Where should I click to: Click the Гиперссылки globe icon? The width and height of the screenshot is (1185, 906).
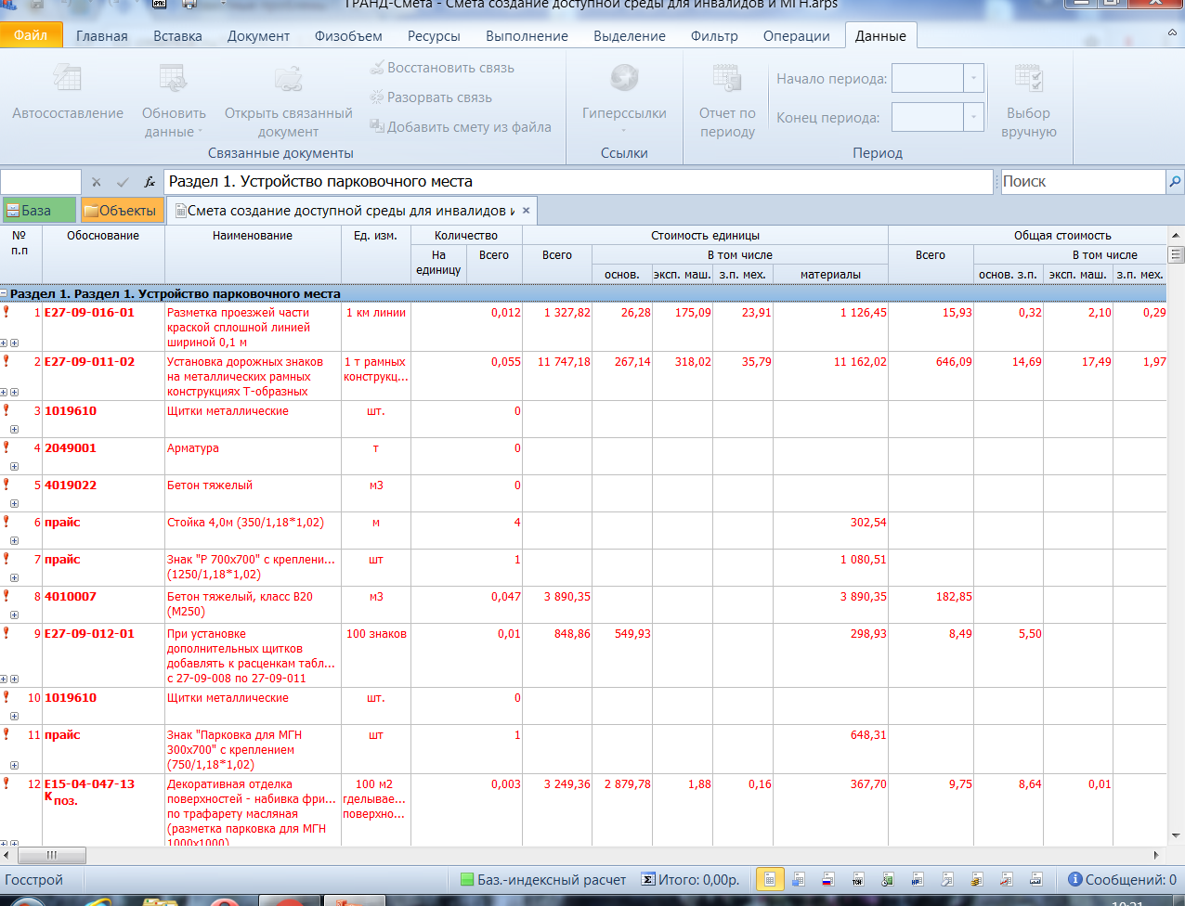624,78
